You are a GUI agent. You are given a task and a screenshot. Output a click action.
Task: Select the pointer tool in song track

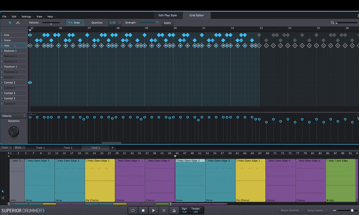pos(3,191)
